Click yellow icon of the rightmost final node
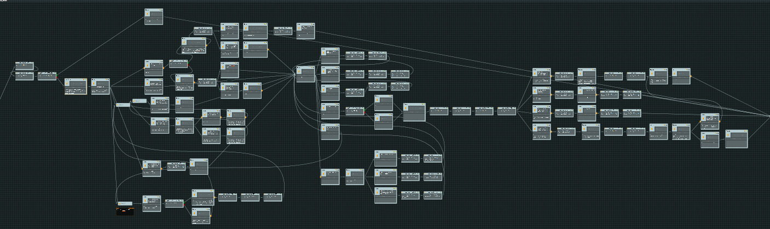 tap(728, 135)
